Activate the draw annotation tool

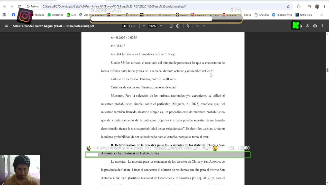(188, 26)
